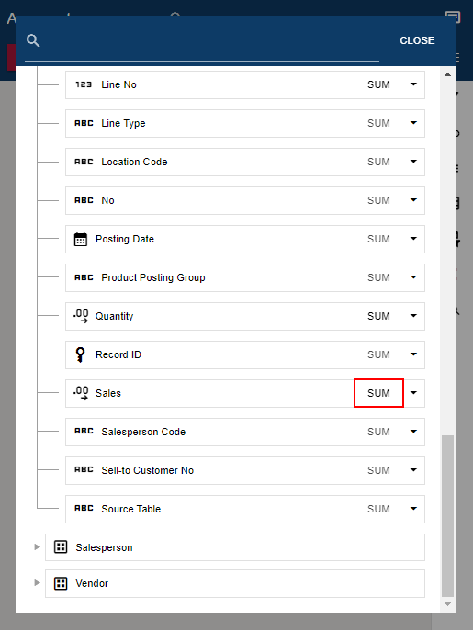Click the search magnifier icon
Image resolution: width=473 pixels, height=630 pixels.
(x=33, y=40)
